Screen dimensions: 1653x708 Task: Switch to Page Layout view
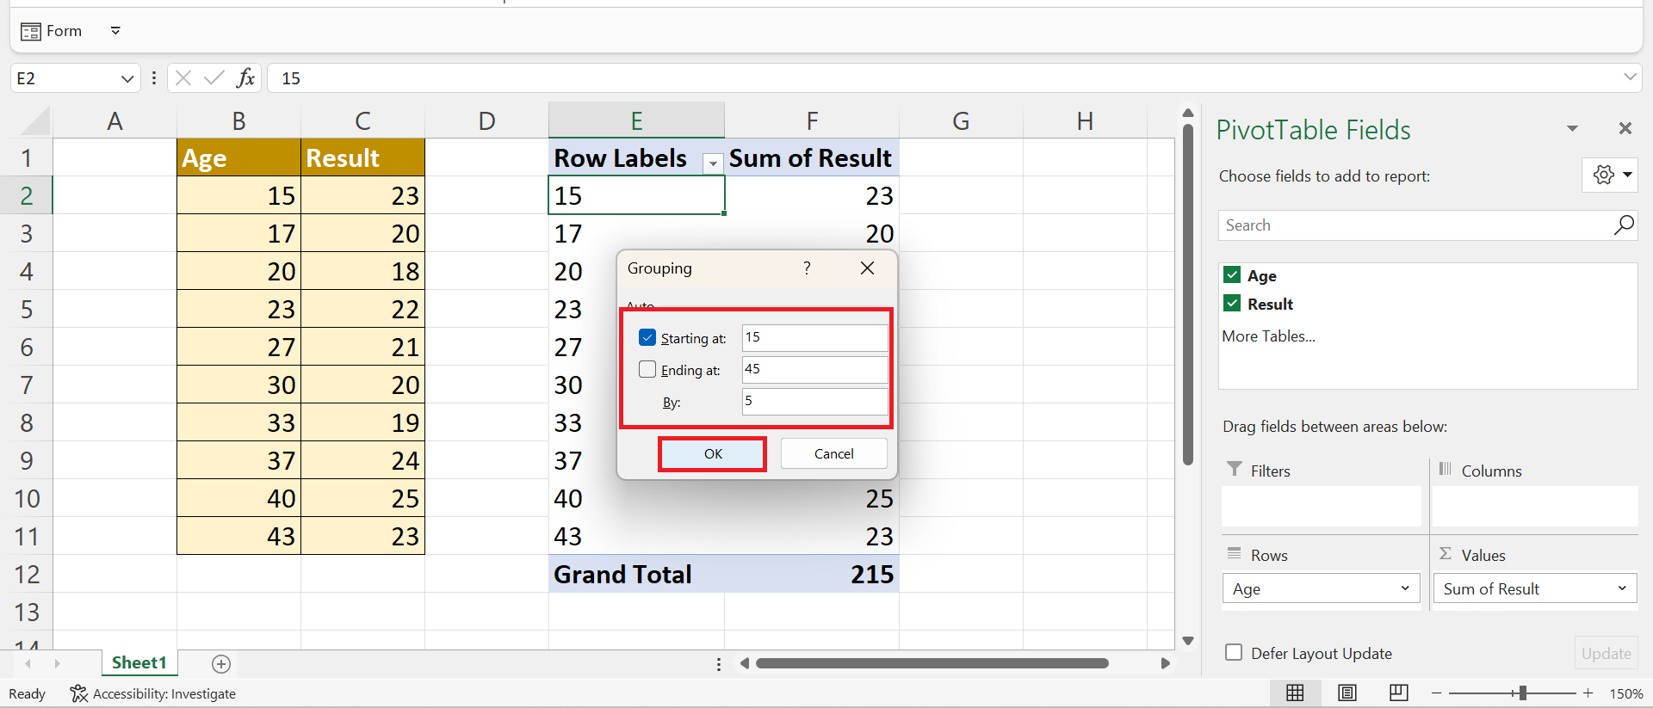point(1347,693)
